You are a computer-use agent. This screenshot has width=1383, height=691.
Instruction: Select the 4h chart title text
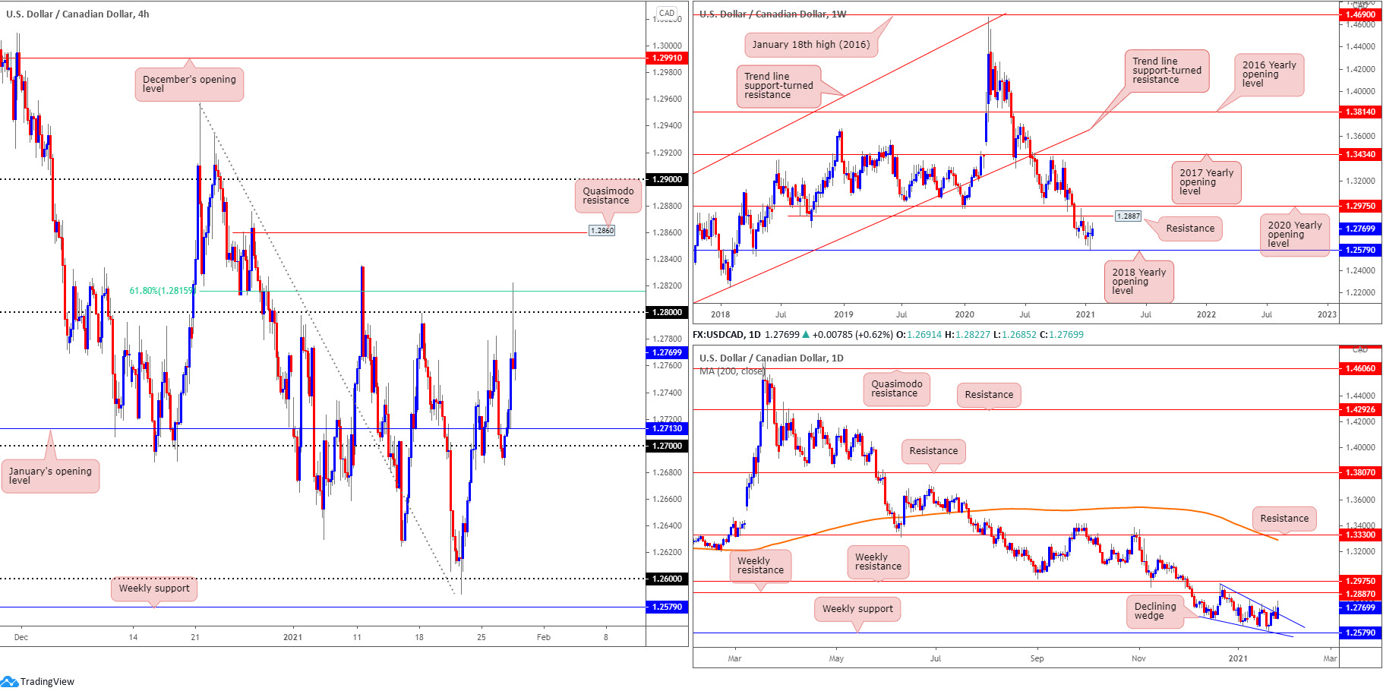77,14
